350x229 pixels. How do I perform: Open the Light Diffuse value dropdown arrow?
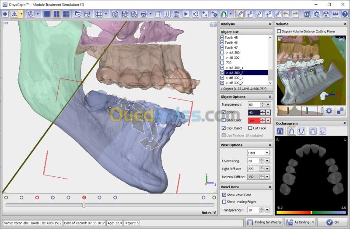point(267,169)
